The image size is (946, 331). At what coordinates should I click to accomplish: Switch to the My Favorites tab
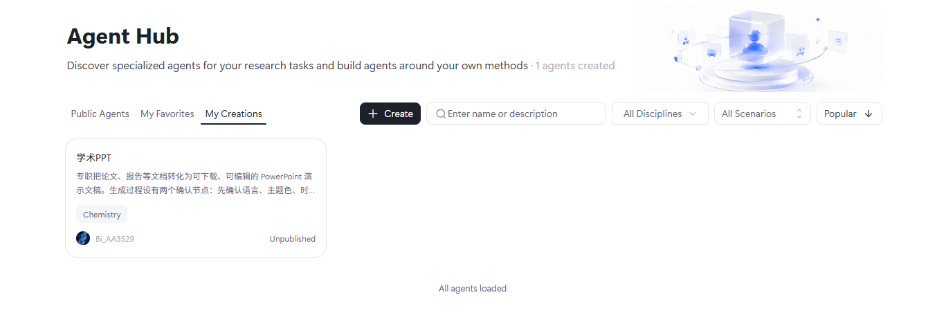coord(167,114)
